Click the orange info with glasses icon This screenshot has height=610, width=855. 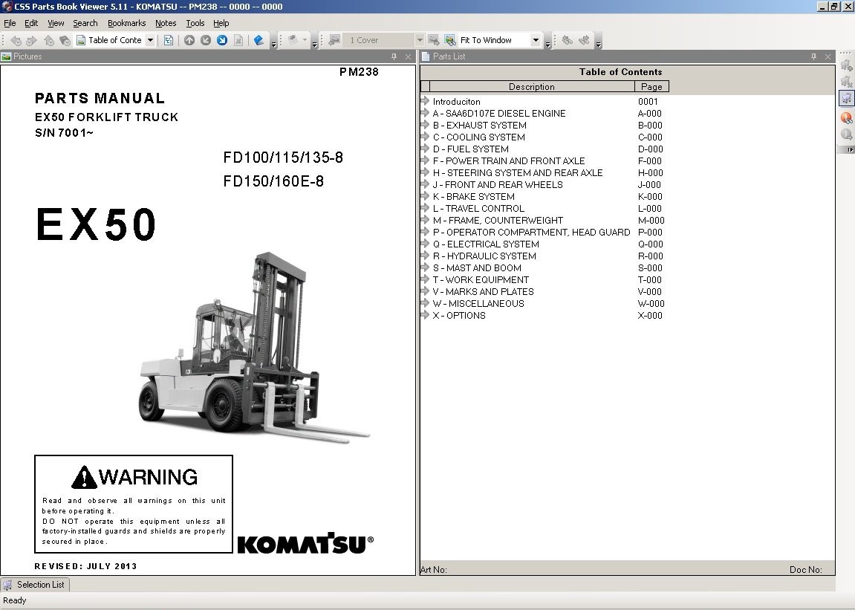(846, 117)
